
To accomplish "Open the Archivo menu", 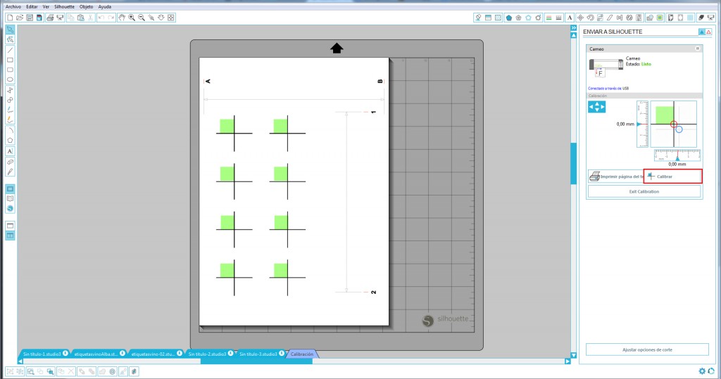I will (13, 6).
